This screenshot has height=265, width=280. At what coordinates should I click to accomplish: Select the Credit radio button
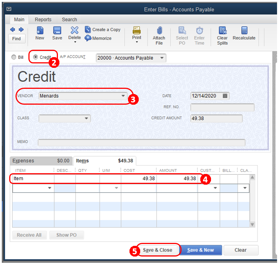click(x=35, y=57)
